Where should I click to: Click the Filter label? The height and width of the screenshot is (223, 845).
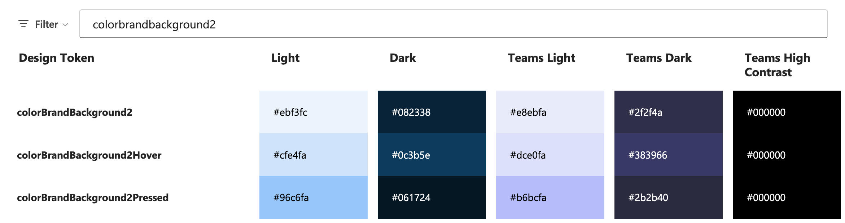(x=46, y=24)
